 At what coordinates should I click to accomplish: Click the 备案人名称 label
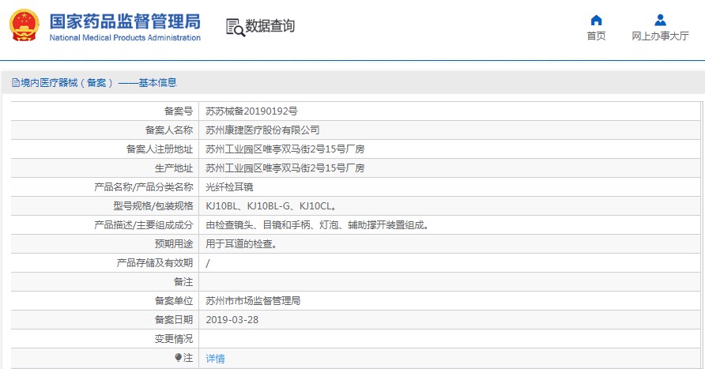coord(169,130)
